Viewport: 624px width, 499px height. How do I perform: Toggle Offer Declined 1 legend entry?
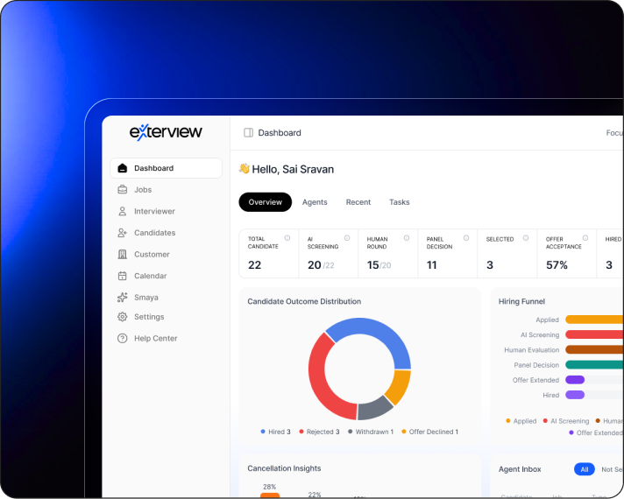coord(430,432)
